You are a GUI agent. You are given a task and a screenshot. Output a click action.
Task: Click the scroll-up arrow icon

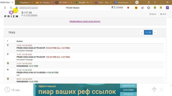[154, 90]
